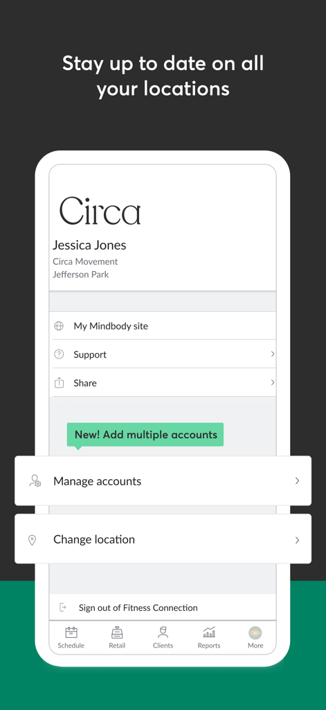Open the Schedule calendar icon
The height and width of the screenshot is (710, 326).
coord(71,632)
